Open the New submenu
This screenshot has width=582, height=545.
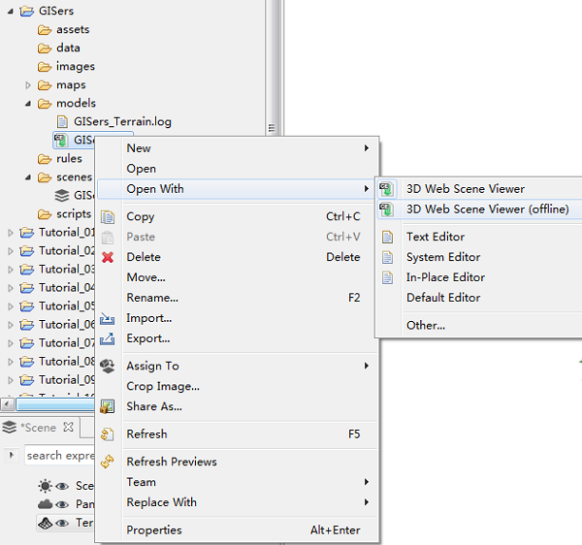(x=237, y=148)
